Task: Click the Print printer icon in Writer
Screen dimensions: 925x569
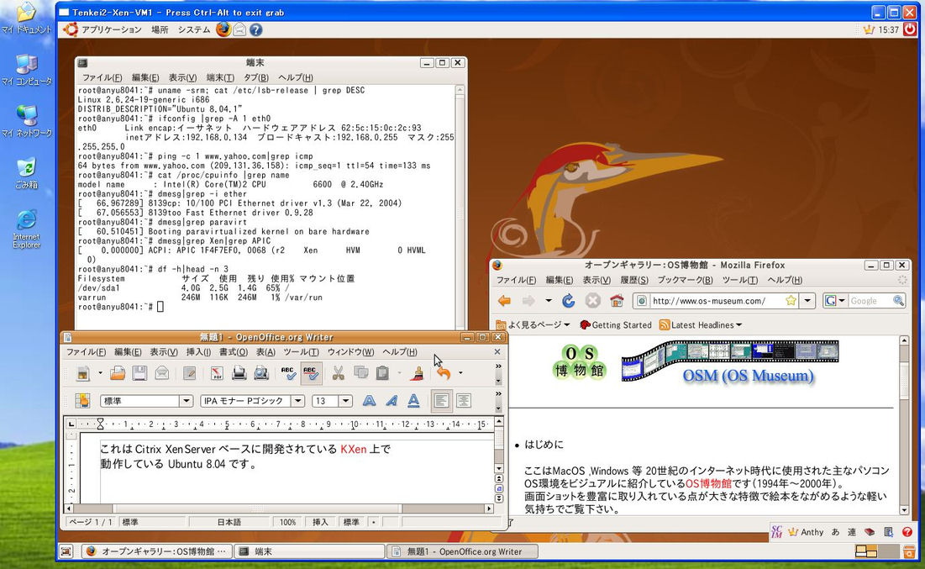Action: click(x=239, y=373)
